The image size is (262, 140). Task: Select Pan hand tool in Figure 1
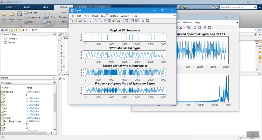(x=105, y=21)
